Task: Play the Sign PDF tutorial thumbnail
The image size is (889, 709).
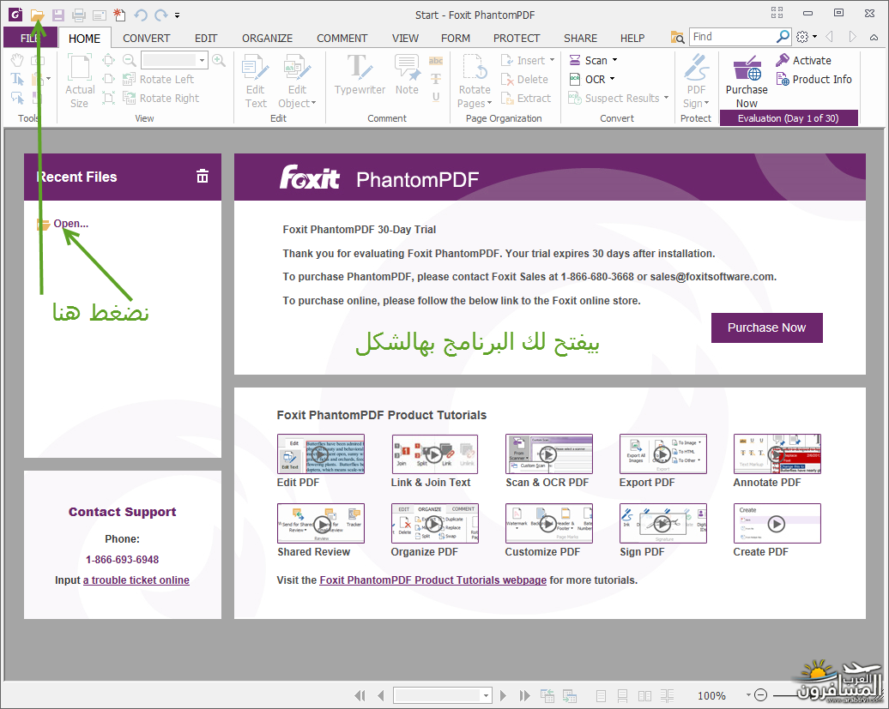Action: point(662,523)
